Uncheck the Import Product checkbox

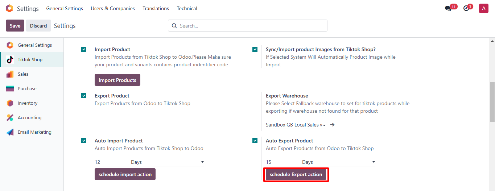[x=84, y=49]
